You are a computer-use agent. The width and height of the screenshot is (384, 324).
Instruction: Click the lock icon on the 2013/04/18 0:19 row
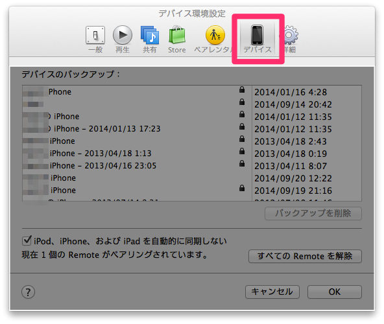242,151
